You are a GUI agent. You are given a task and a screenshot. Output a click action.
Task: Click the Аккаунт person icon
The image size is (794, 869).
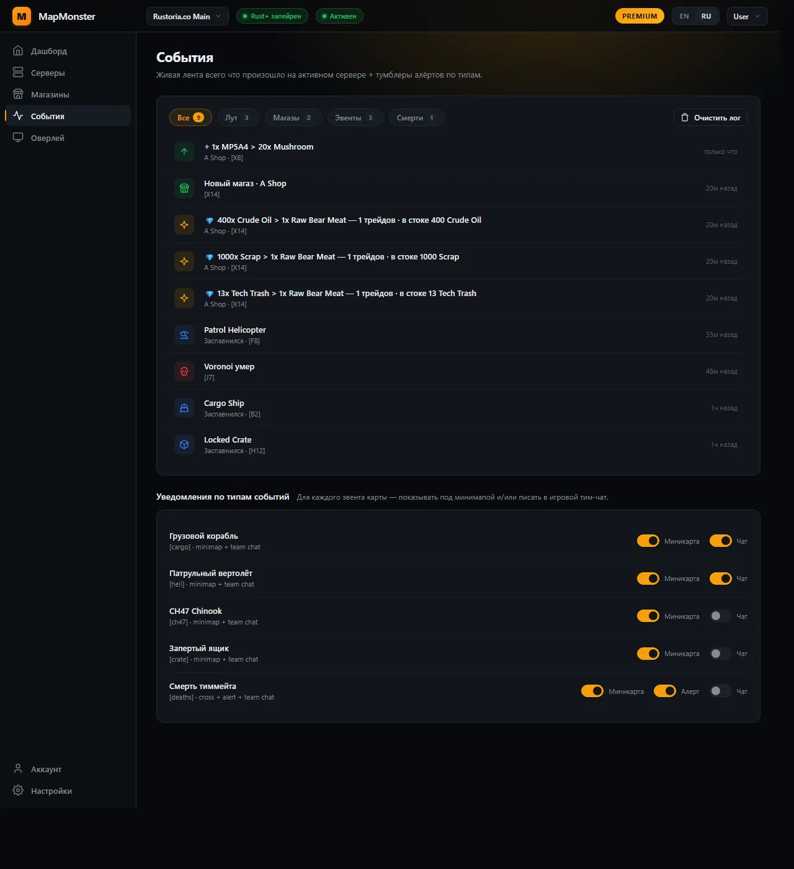[x=18, y=769]
